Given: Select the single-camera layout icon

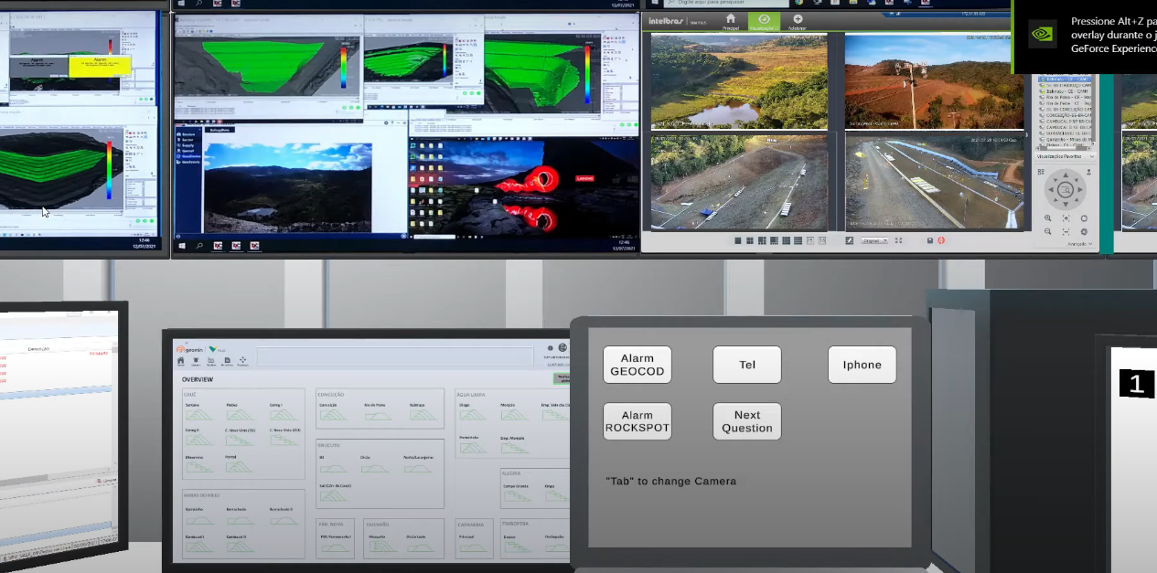Looking at the screenshot, I should [738, 240].
